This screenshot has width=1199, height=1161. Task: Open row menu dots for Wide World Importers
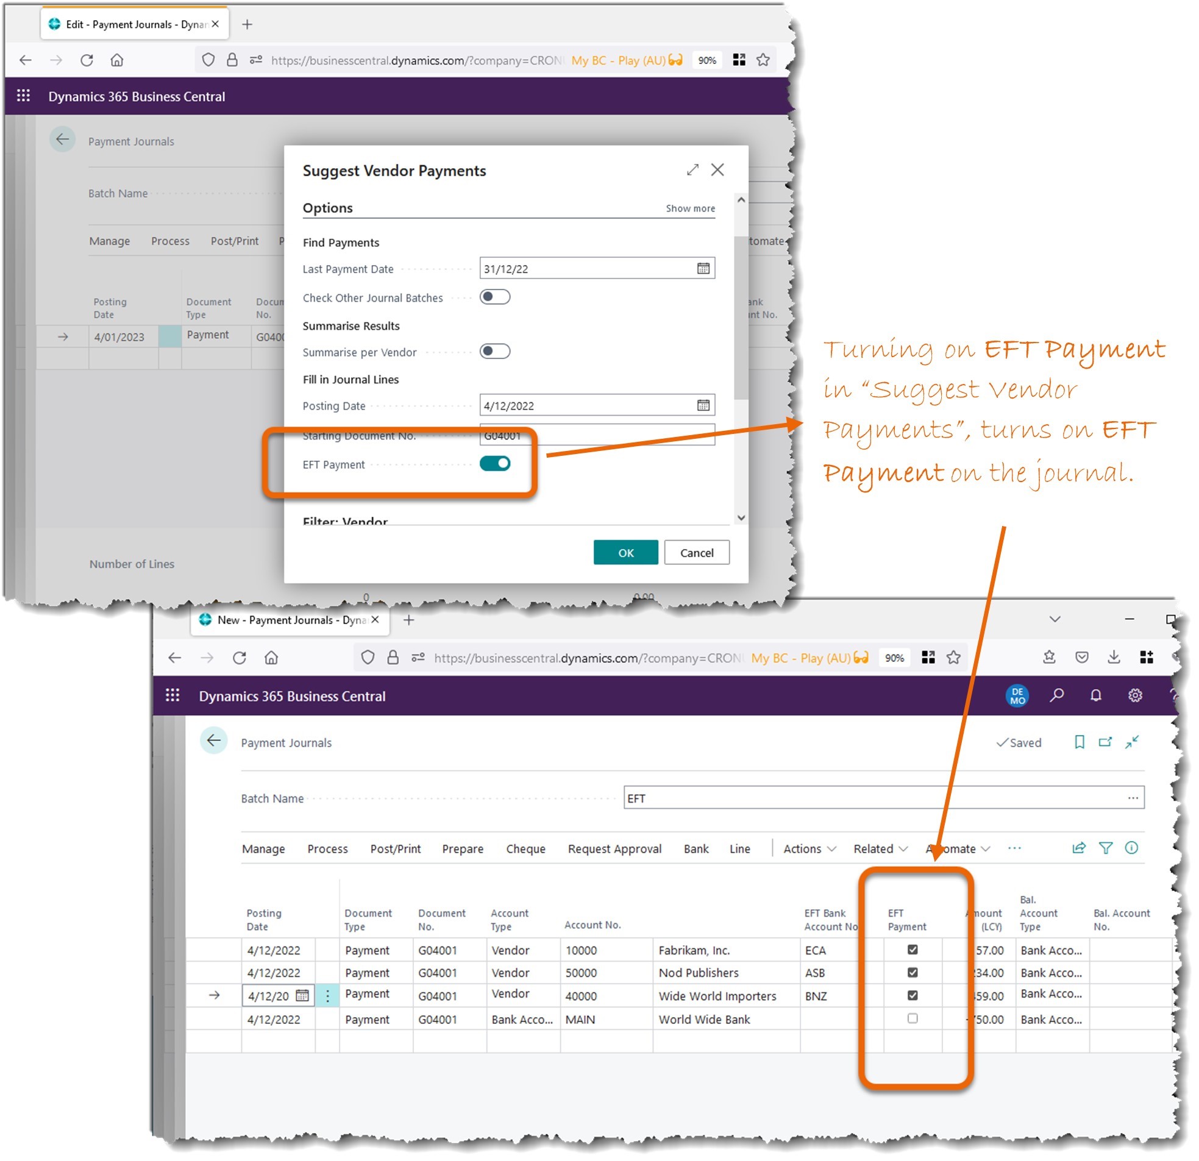coord(327,996)
